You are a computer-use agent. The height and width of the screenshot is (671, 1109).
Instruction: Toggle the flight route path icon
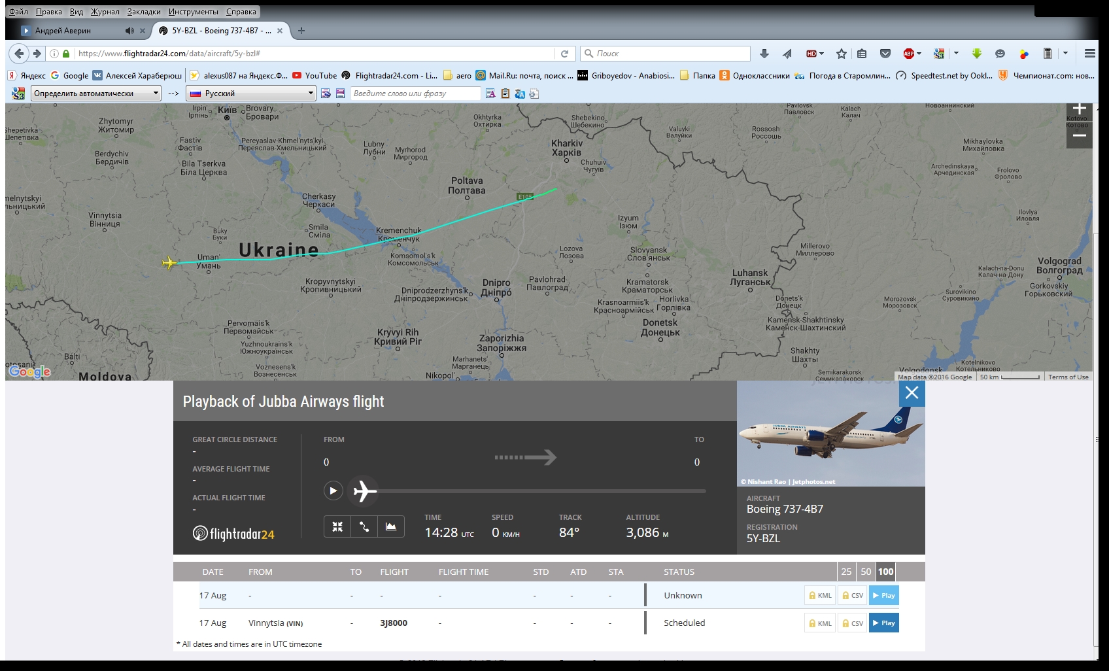pyautogui.click(x=364, y=526)
